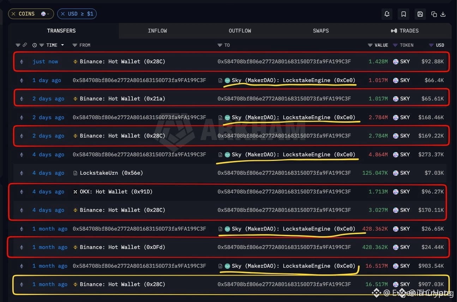This screenshot has width=457, height=302.
Task: Click the clock icon next to the TIME header
Action: pyautogui.click(x=35, y=45)
